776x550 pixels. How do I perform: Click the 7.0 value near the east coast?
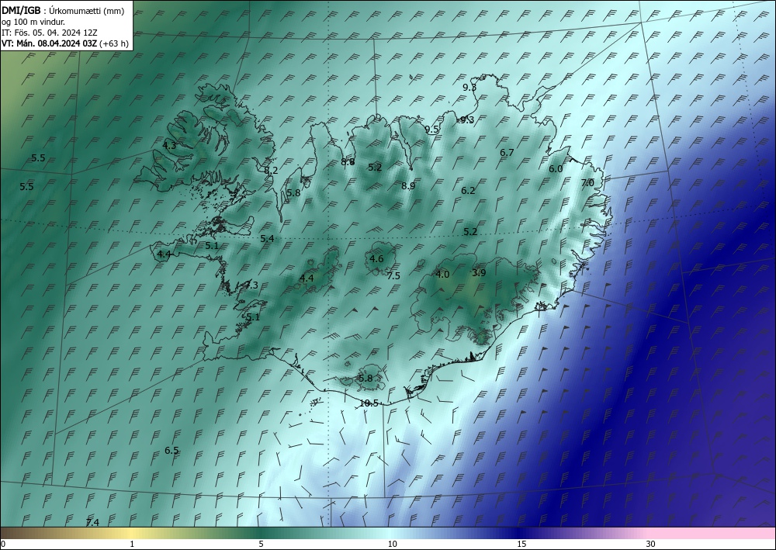click(587, 183)
